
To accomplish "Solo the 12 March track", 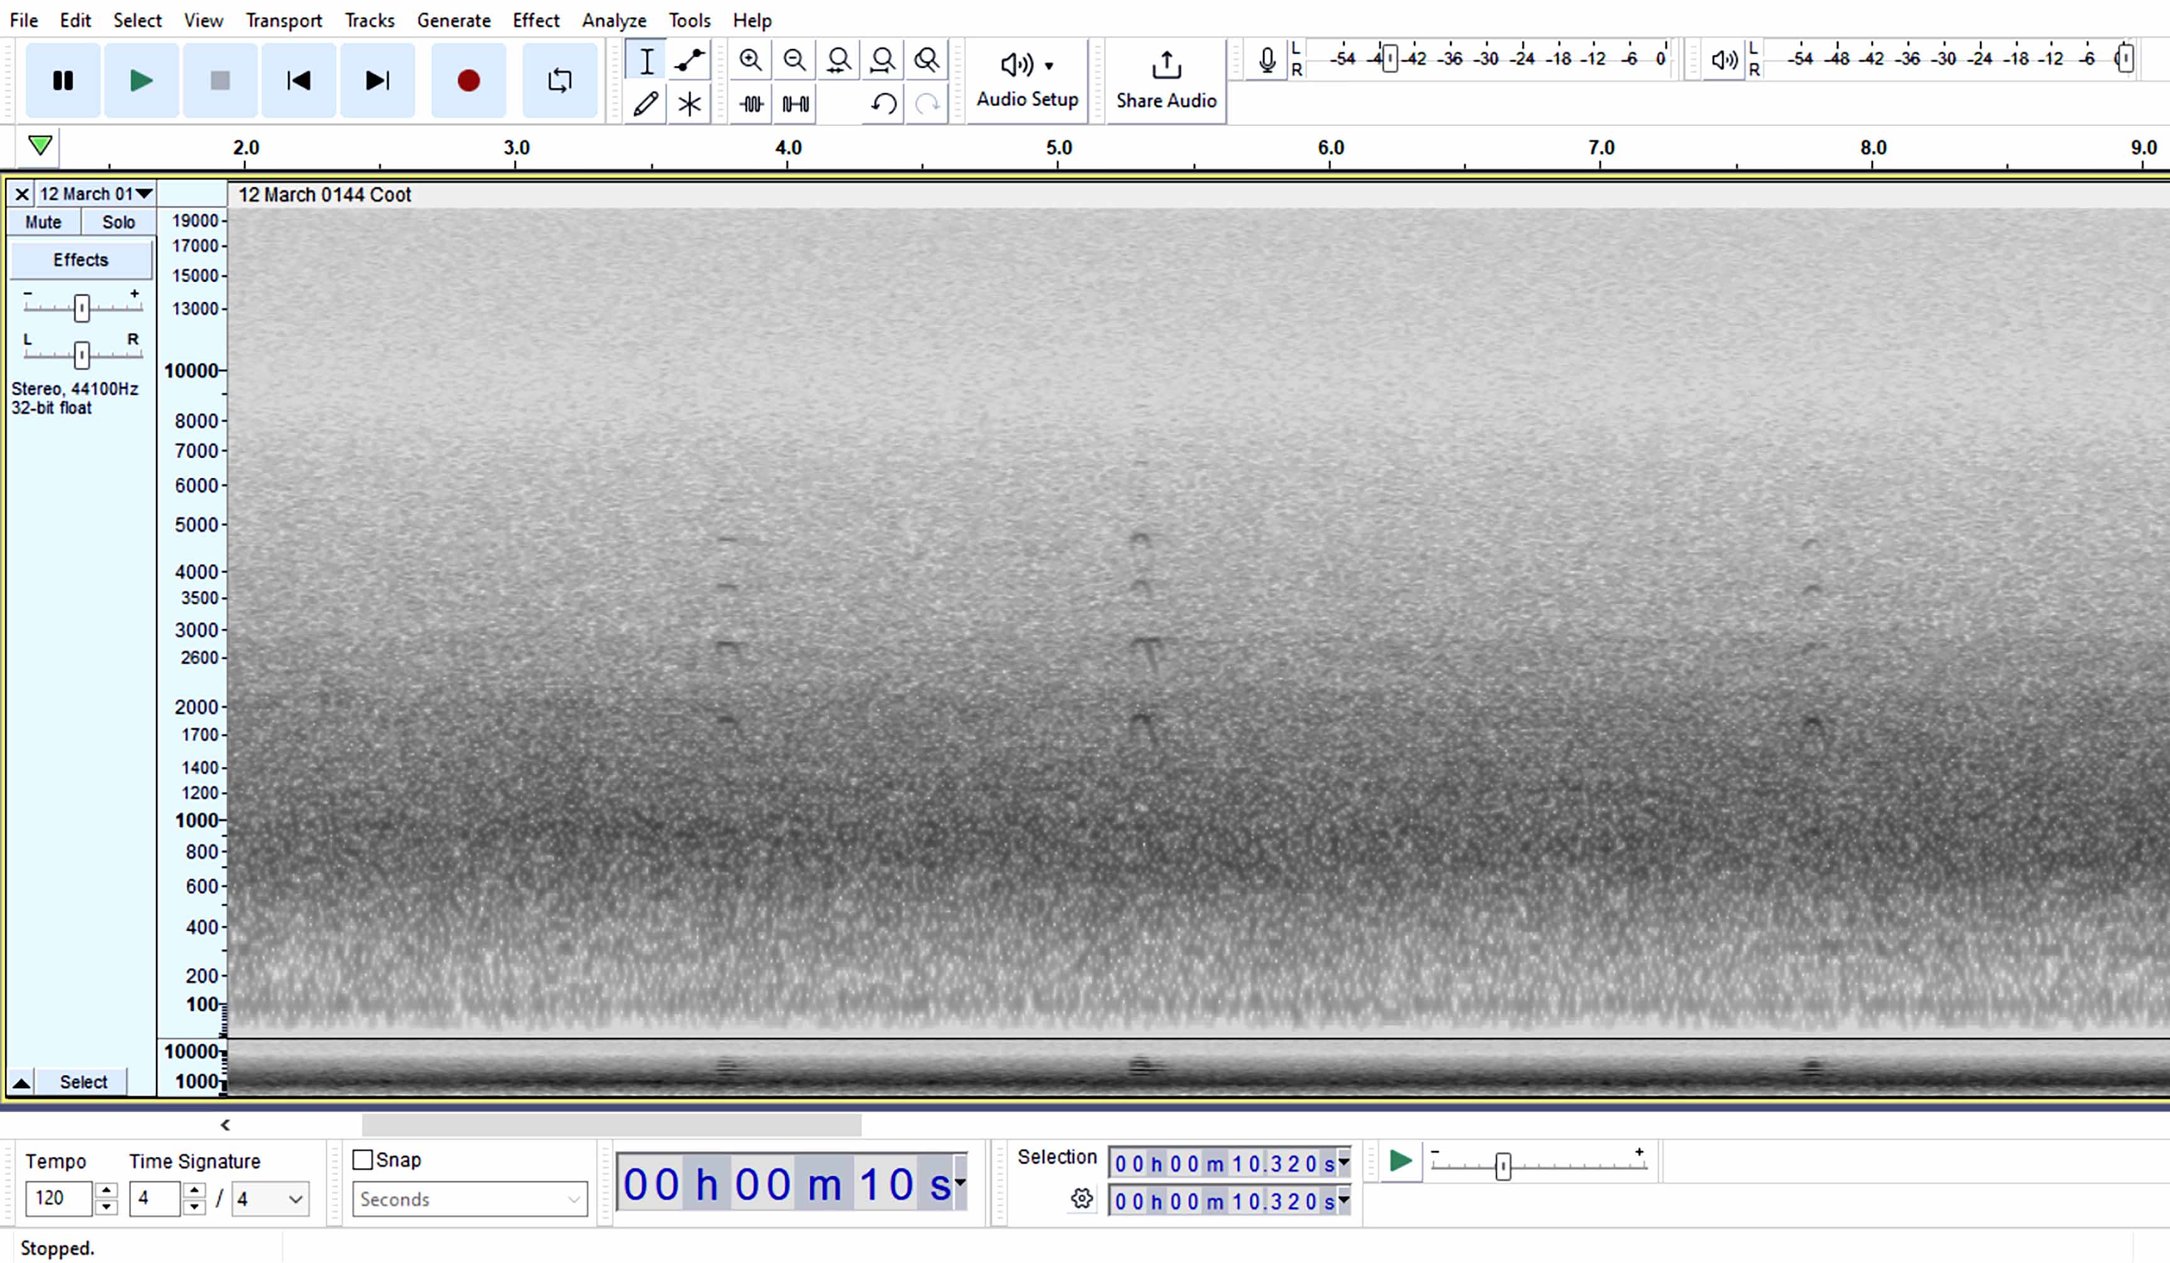I will (118, 222).
